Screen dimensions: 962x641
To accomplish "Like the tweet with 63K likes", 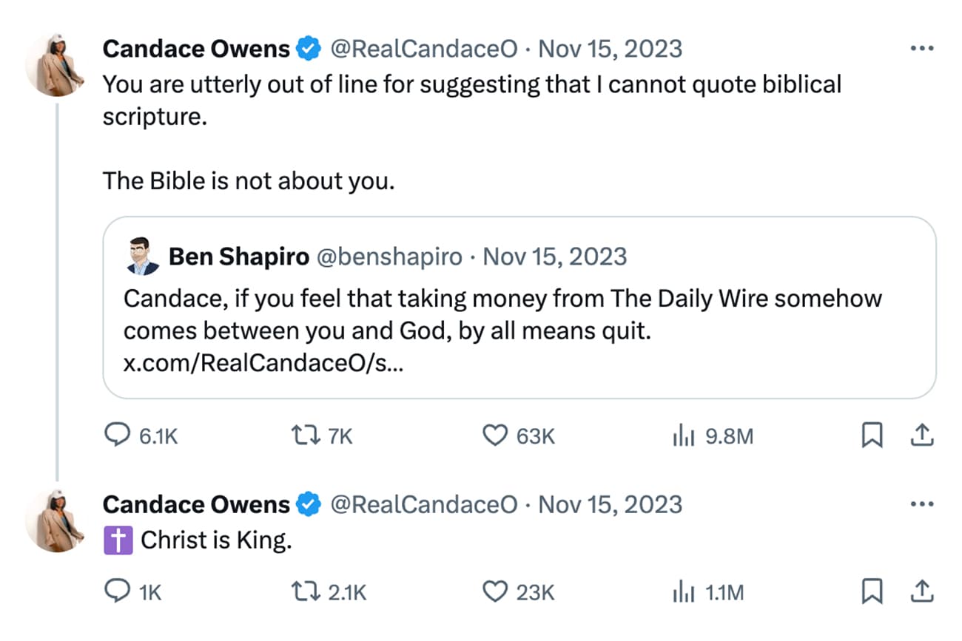I will click(x=494, y=436).
